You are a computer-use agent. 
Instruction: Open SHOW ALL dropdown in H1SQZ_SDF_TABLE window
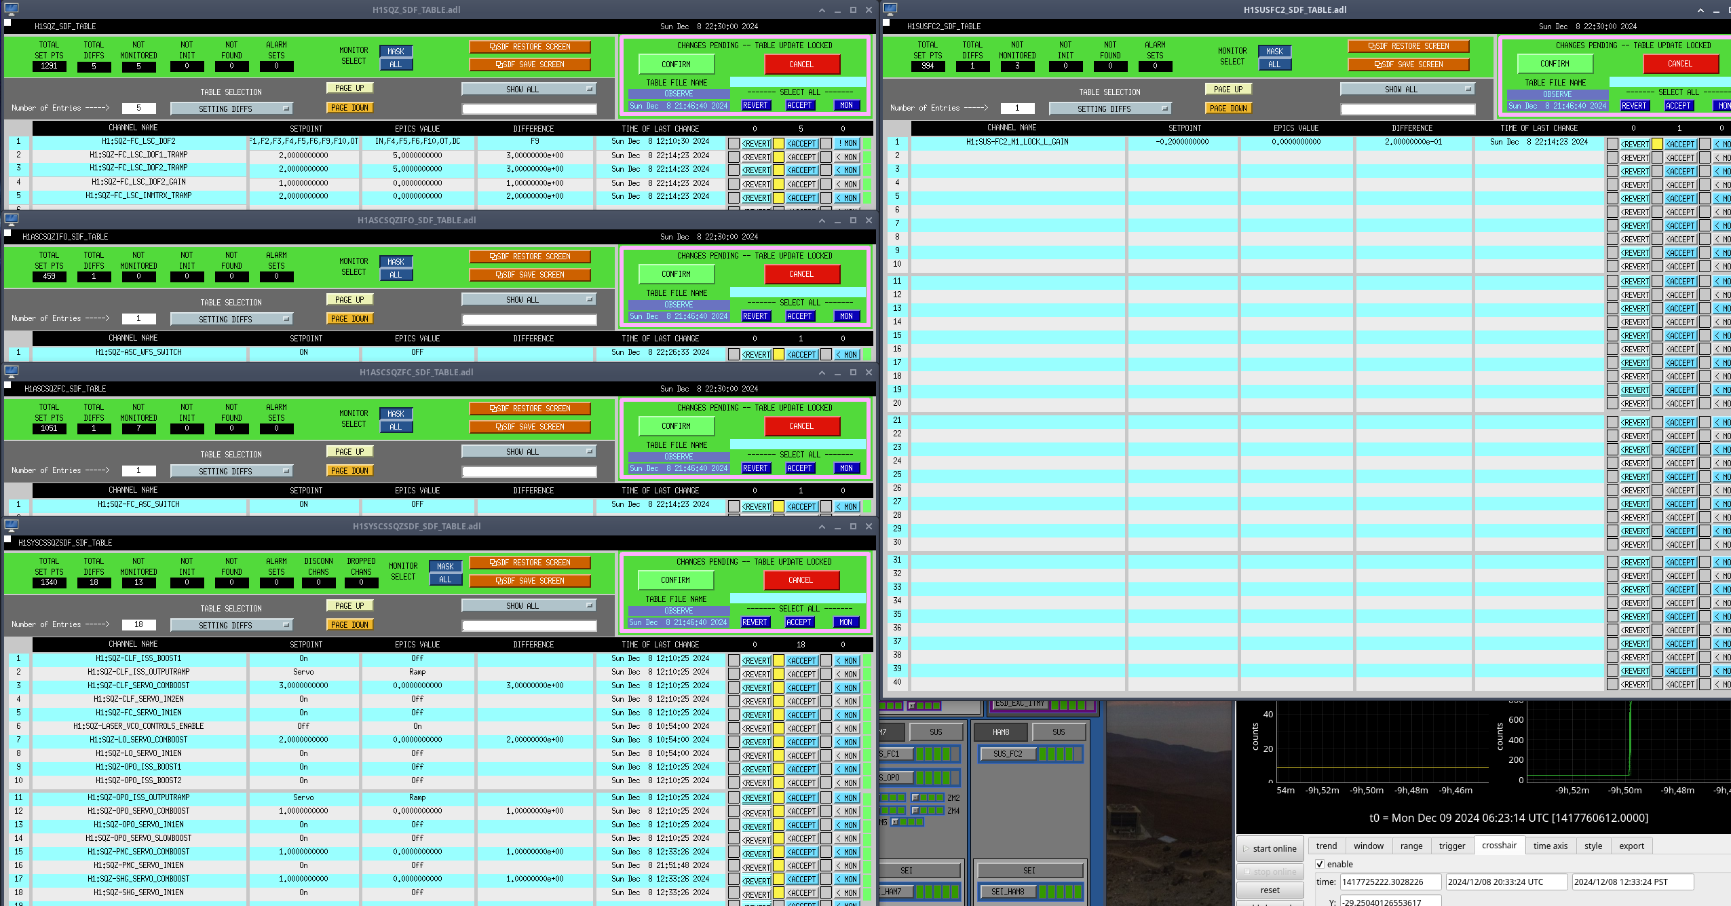529,89
